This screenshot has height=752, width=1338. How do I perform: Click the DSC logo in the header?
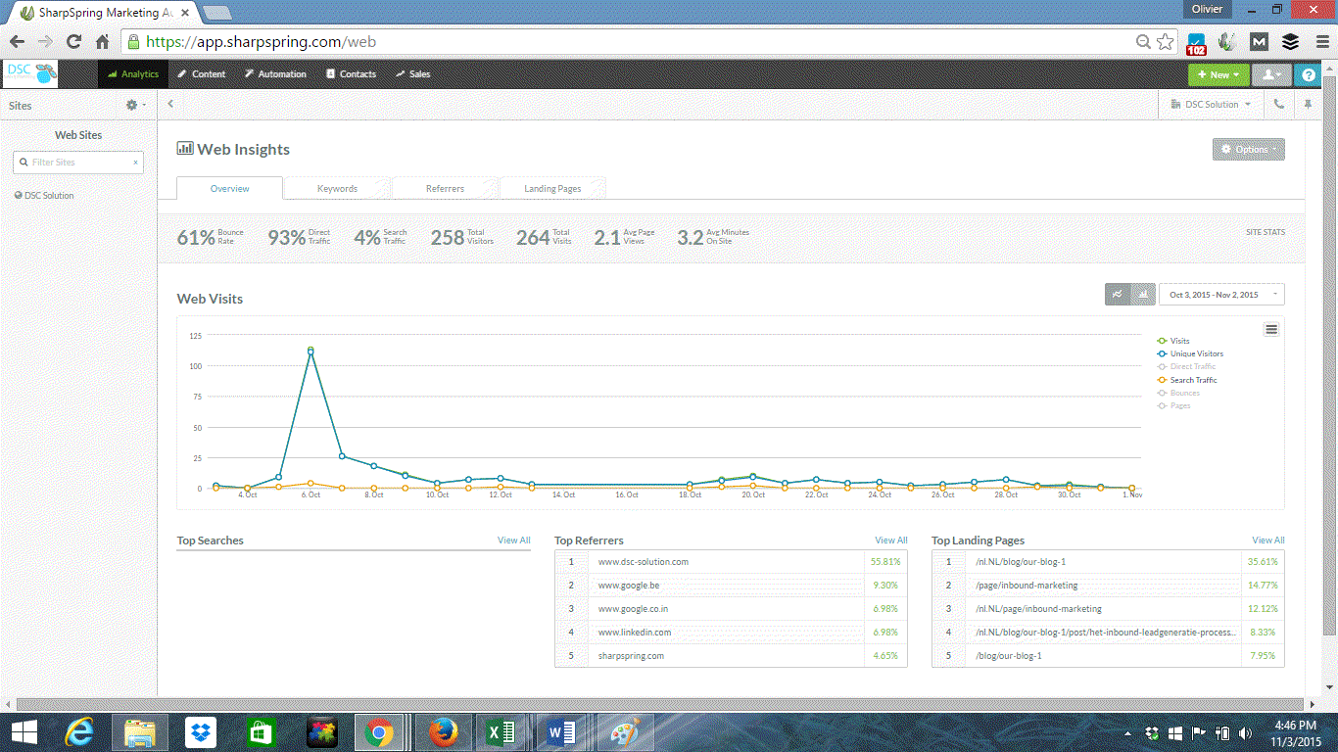point(30,73)
